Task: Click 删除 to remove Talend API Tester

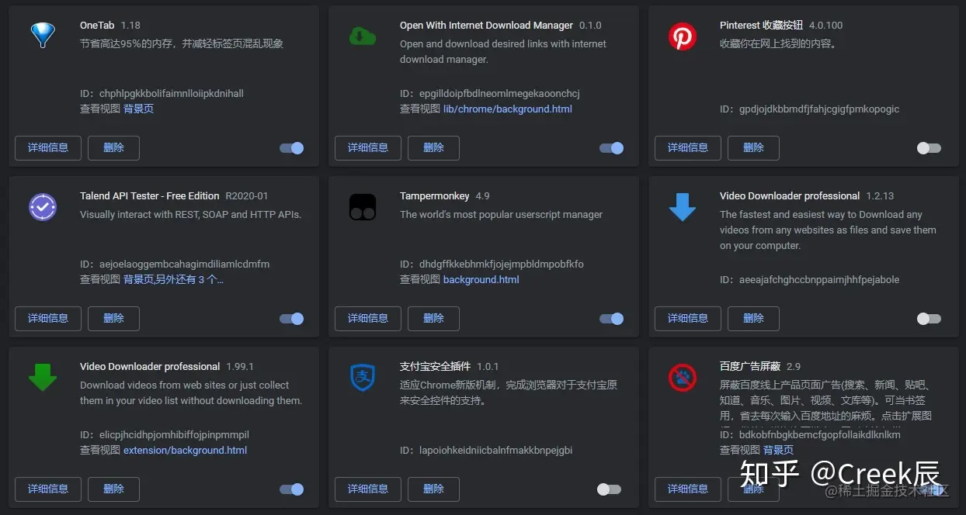Action: coord(113,318)
